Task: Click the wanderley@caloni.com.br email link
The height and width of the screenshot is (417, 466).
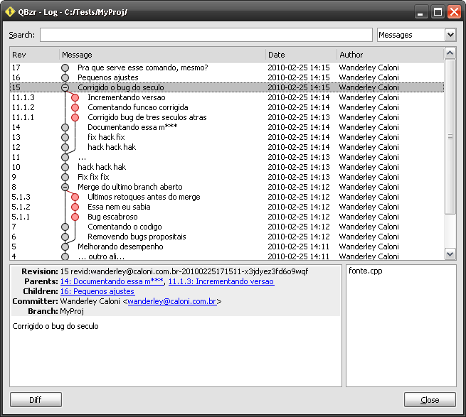Action: 171,301
